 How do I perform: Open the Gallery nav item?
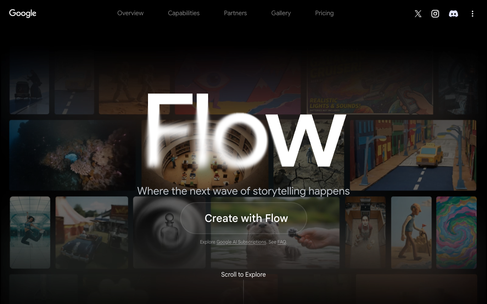[x=281, y=13]
